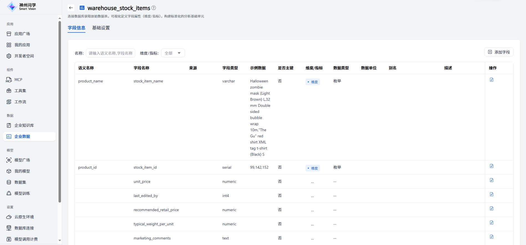Edit the unit_price field row
The width and height of the screenshot is (526, 245).
pyautogui.click(x=491, y=180)
